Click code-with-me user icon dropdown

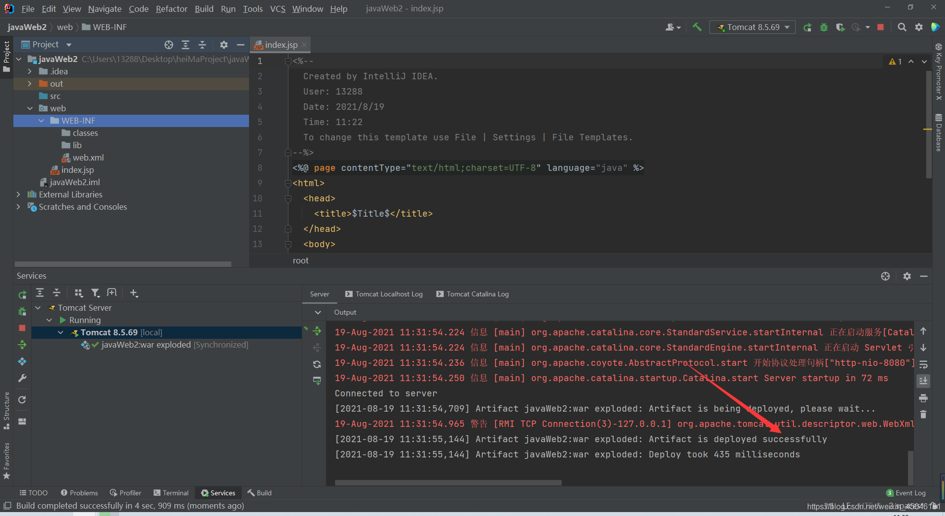(673, 27)
